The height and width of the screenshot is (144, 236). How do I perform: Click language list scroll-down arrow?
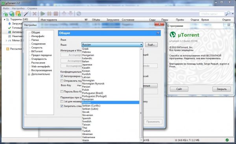point(141,140)
